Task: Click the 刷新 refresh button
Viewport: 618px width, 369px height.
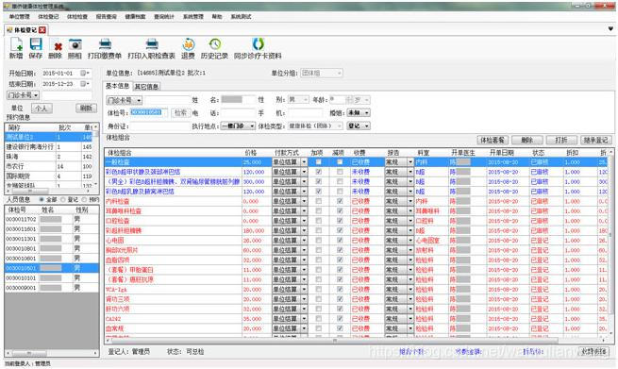Action: point(86,108)
